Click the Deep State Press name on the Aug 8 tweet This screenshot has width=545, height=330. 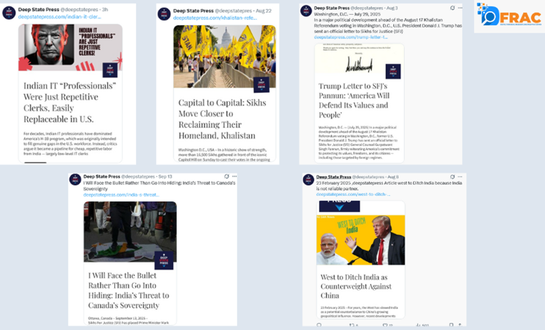(x=333, y=177)
